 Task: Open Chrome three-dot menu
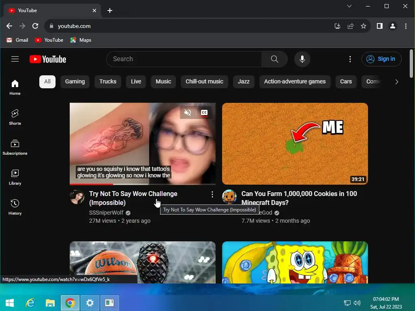tap(406, 26)
